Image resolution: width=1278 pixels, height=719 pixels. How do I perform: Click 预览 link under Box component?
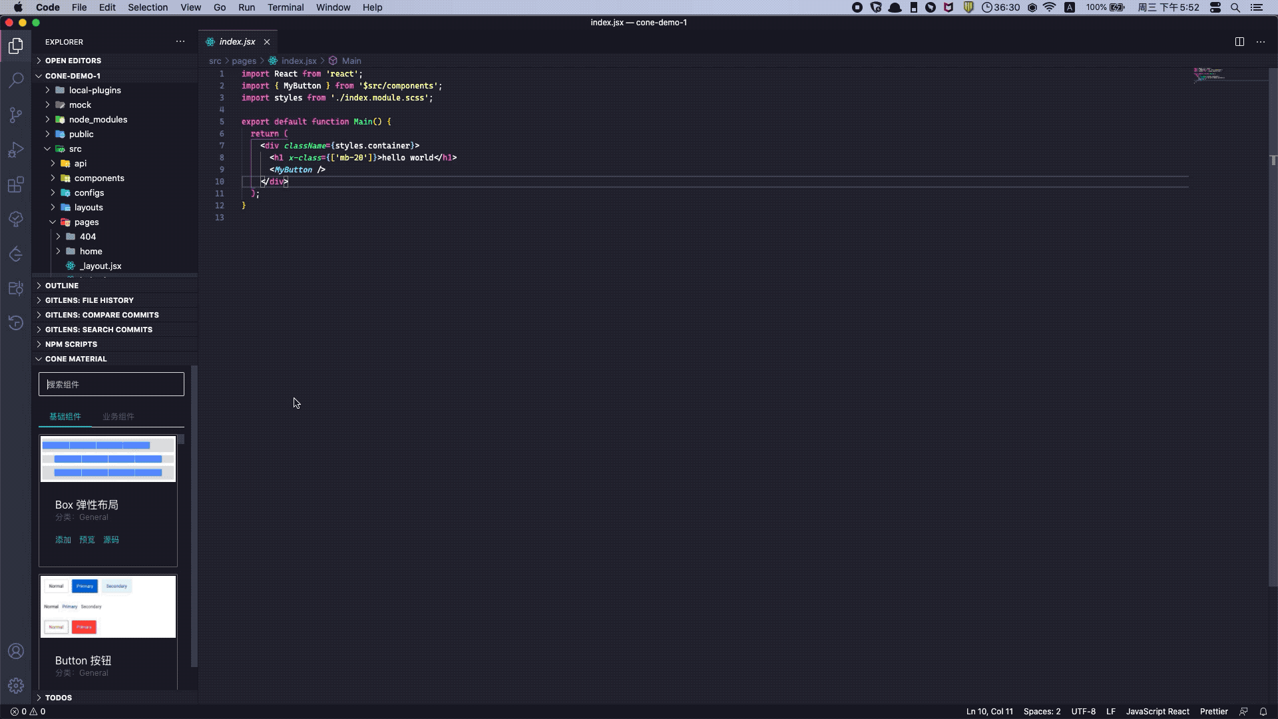click(x=87, y=540)
